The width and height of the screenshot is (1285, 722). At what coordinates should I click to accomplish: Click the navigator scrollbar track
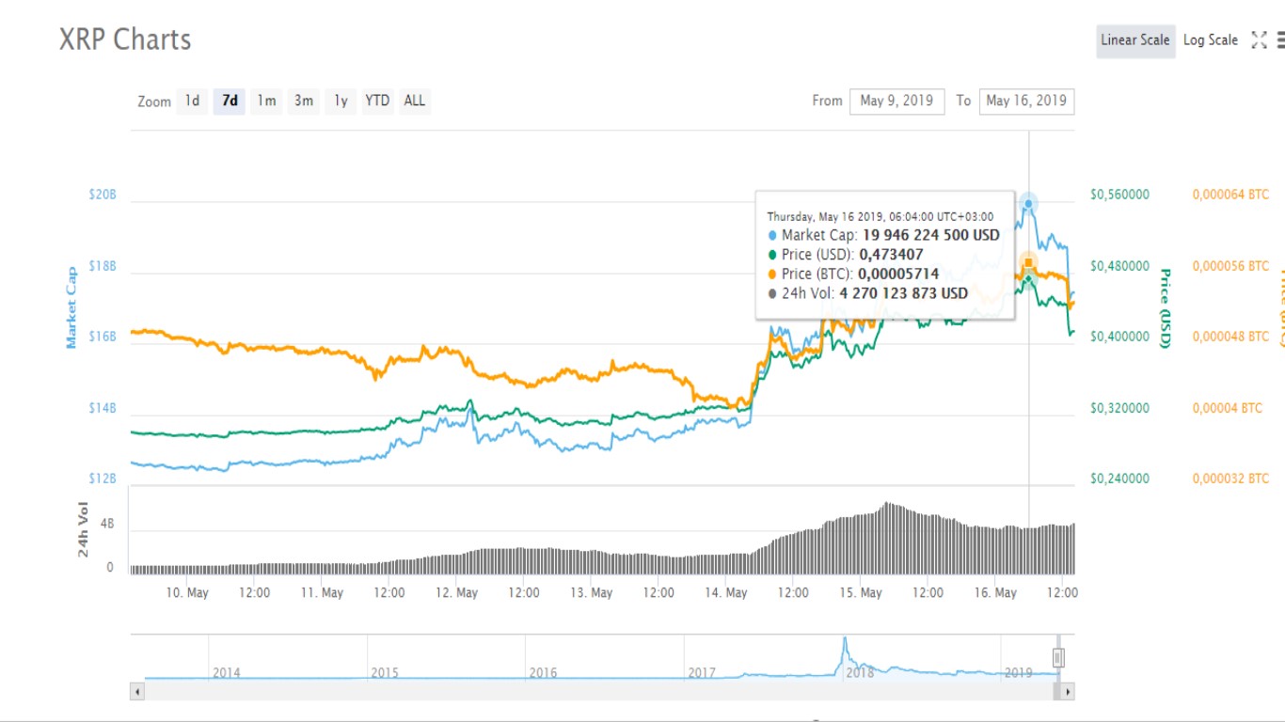602,692
